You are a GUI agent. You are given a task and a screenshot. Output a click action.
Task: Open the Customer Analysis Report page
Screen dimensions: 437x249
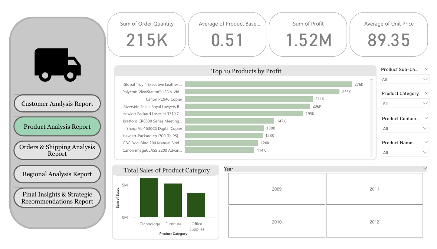57,104
